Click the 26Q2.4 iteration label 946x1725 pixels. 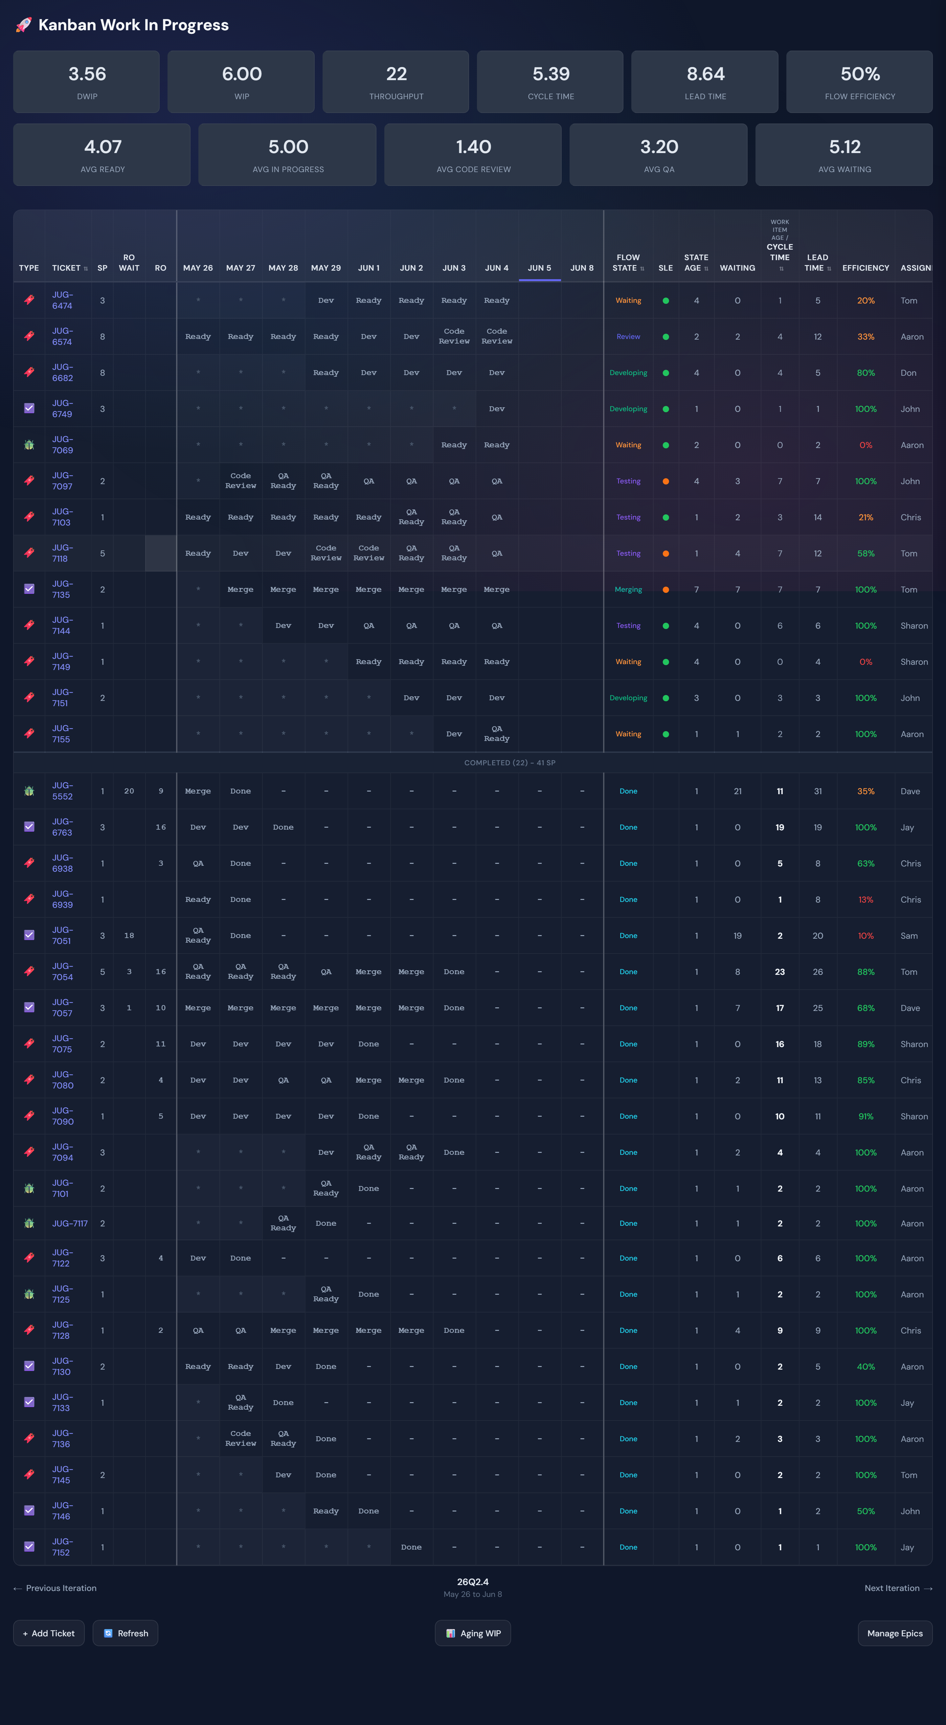(x=473, y=1582)
